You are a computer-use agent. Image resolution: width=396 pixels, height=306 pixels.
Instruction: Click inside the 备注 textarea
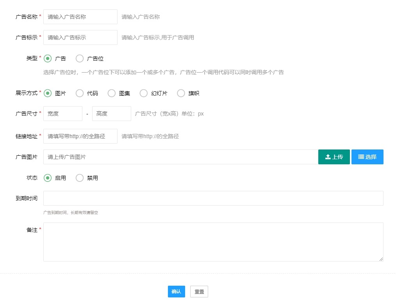pyautogui.click(x=213, y=242)
